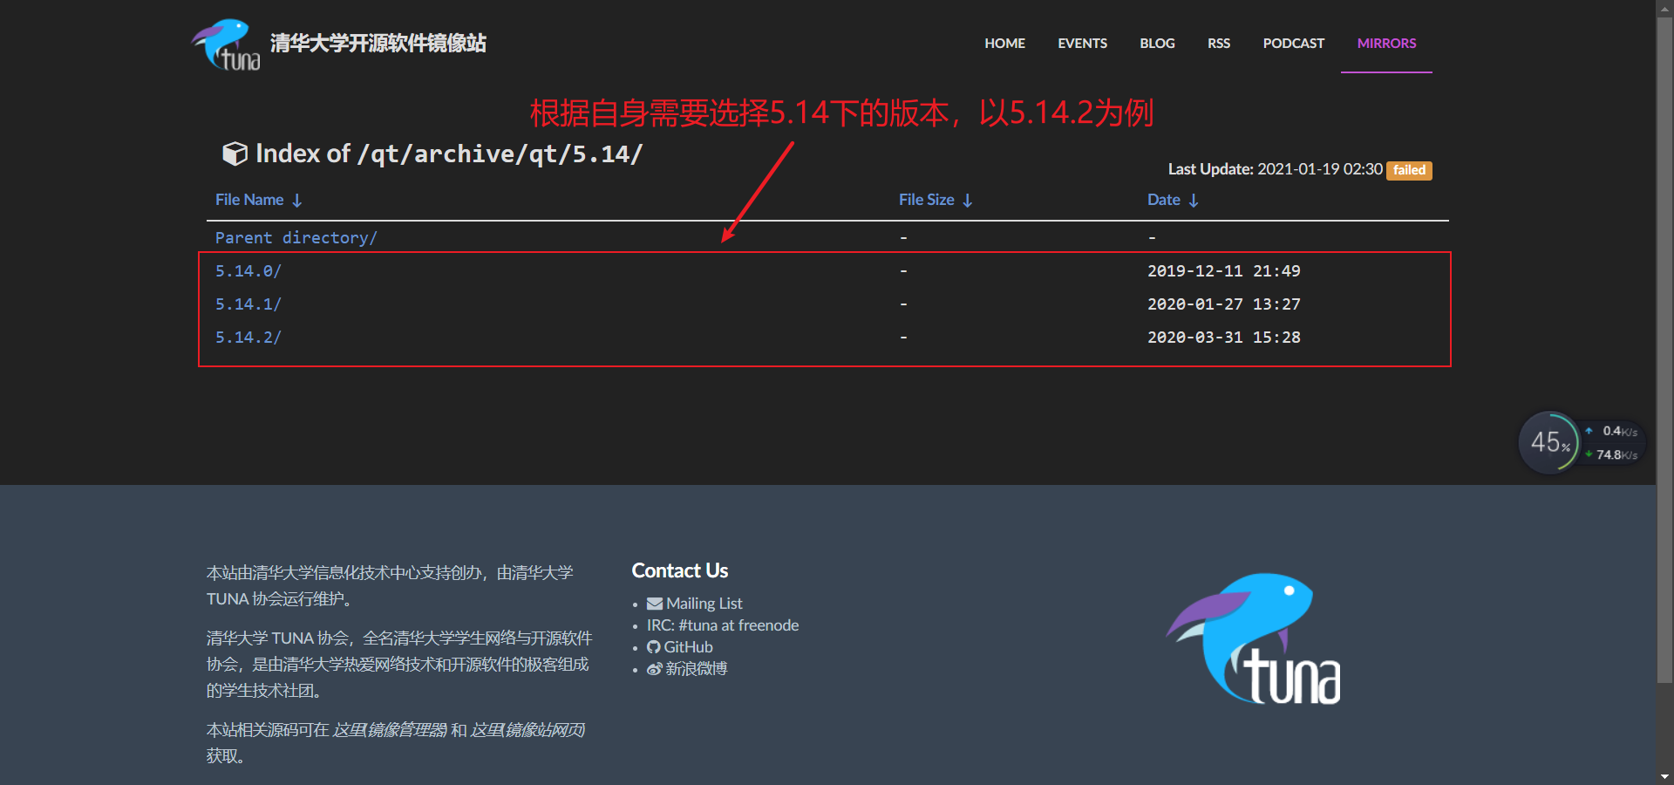Navigate to Parent directory/
This screenshot has width=1674, height=785.
[296, 236]
